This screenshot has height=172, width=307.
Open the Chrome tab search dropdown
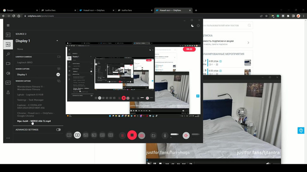(x=281, y=10)
